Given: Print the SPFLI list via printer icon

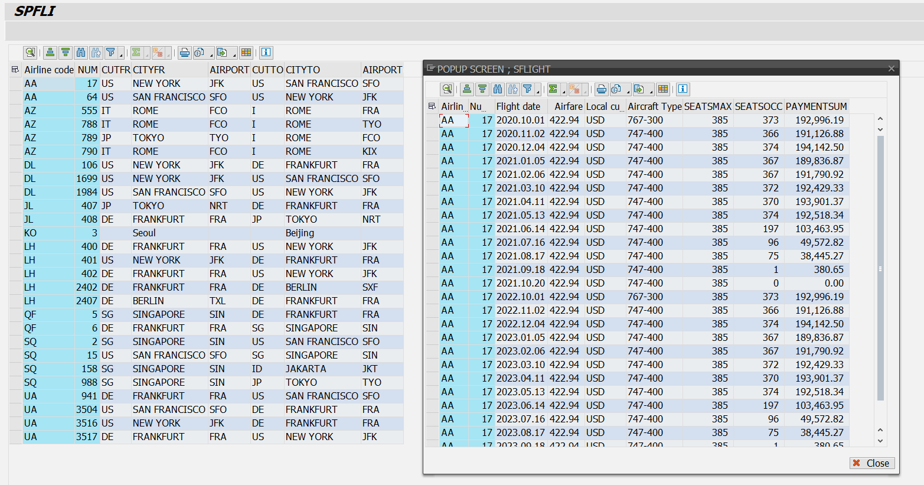Looking at the screenshot, I should [x=185, y=53].
